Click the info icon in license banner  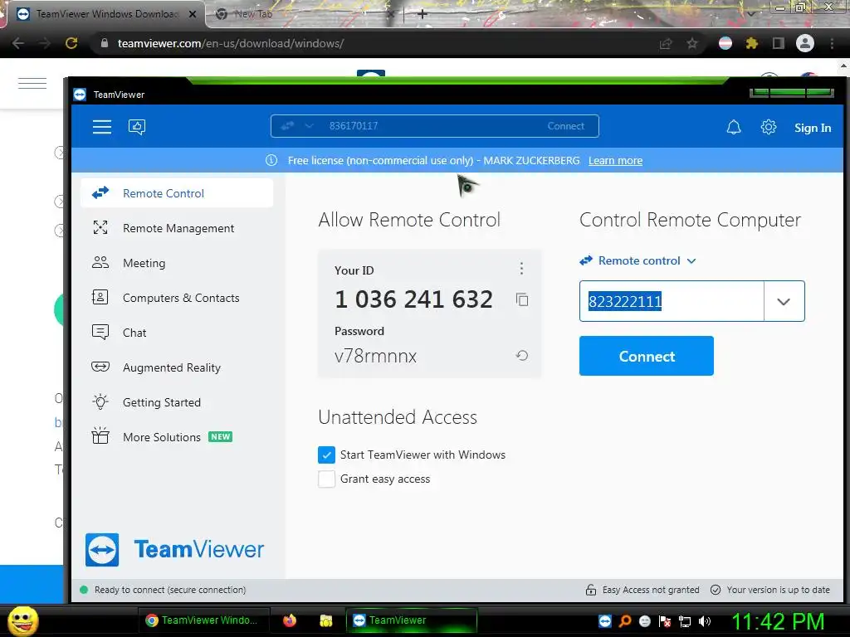(271, 160)
